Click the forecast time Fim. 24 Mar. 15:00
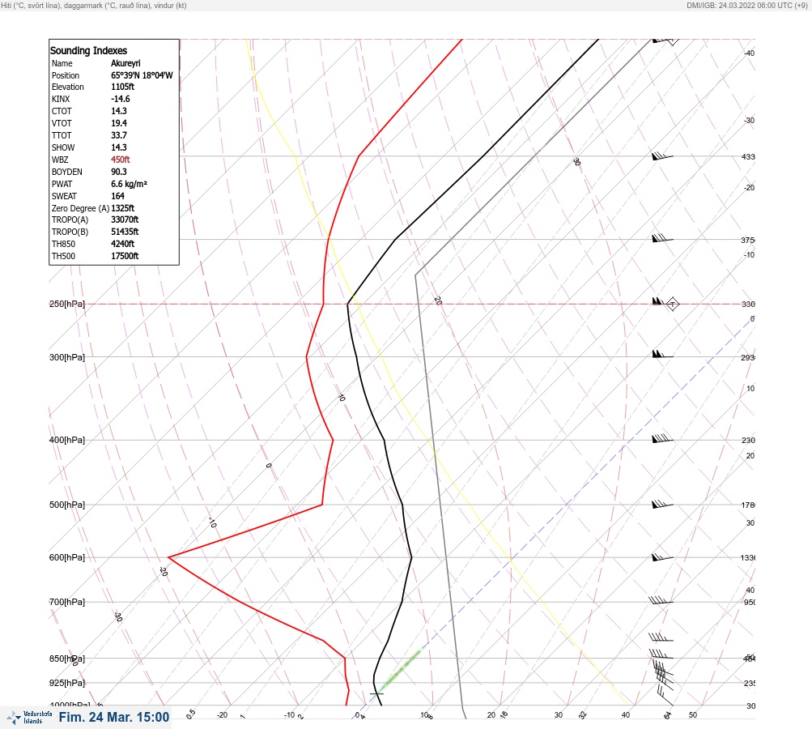812x729 pixels. pos(114,717)
